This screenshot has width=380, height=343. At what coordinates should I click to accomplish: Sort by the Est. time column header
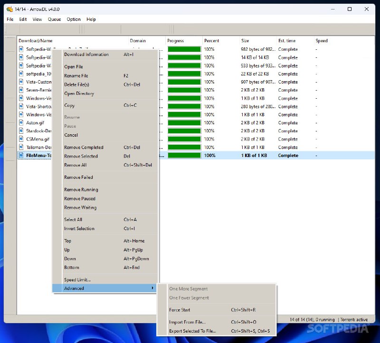click(287, 41)
